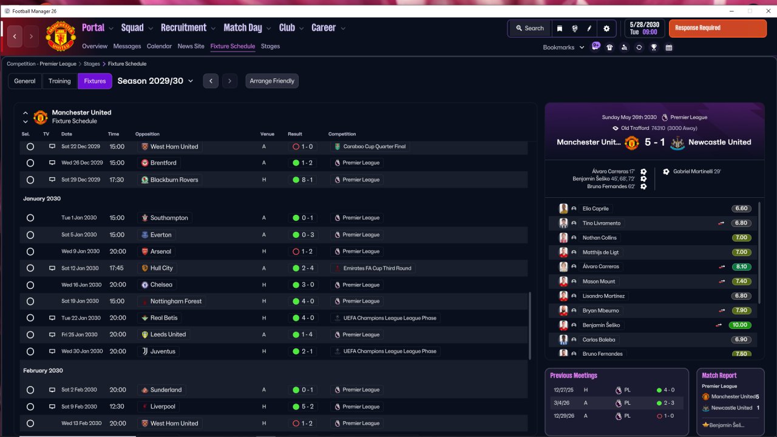Screen dimensions: 777x437
Task: Click the calendar grid shortcut icon
Action: (669, 47)
